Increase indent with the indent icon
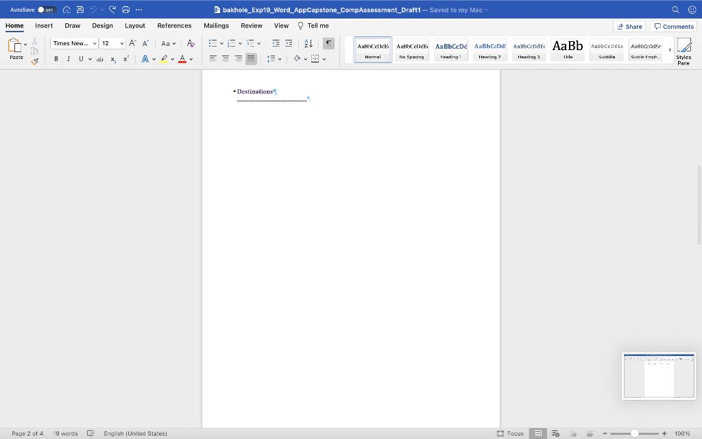Image resolution: width=702 pixels, height=439 pixels. coord(289,43)
